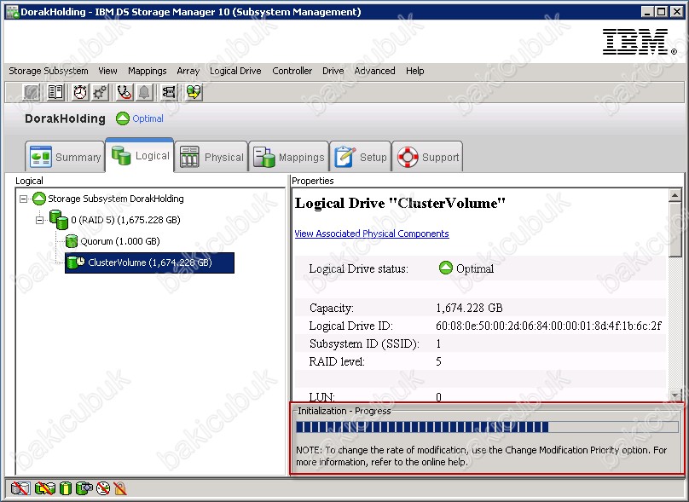Screen dimensions: 689x502
Task: Click the green Optimal icon beside DorakHolding
Action: pyautogui.click(x=123, y=118)
